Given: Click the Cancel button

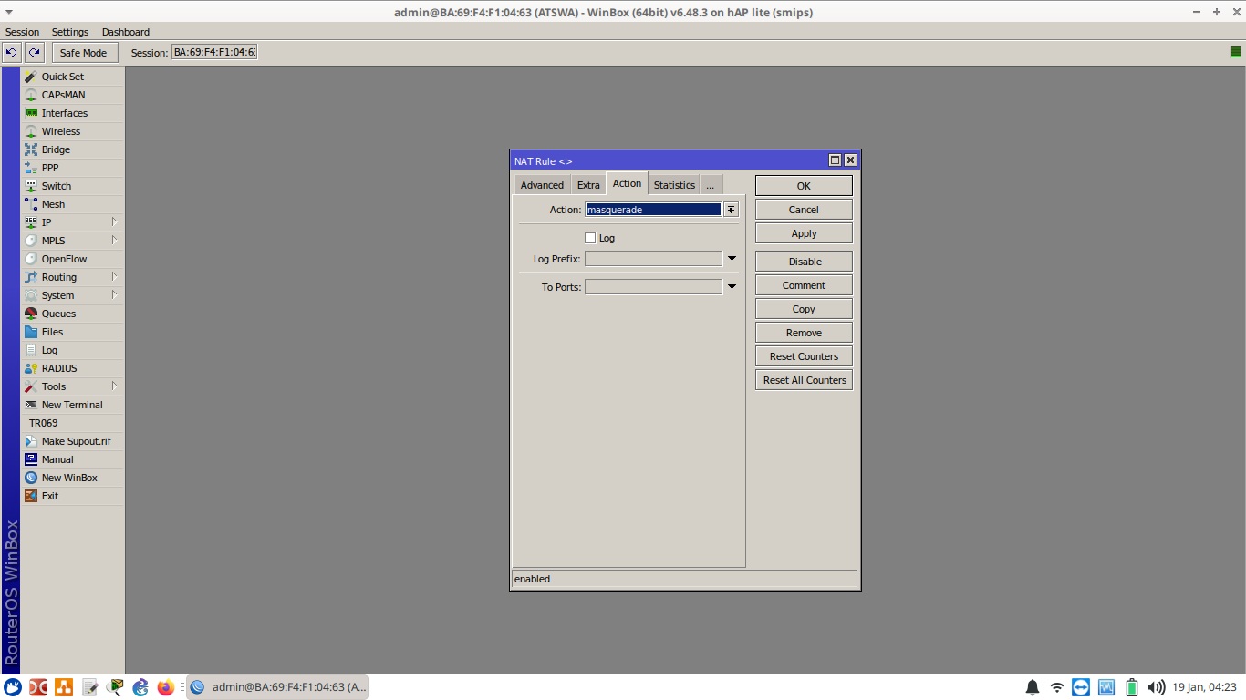Looking at the screenshot, I should (804, 210).
